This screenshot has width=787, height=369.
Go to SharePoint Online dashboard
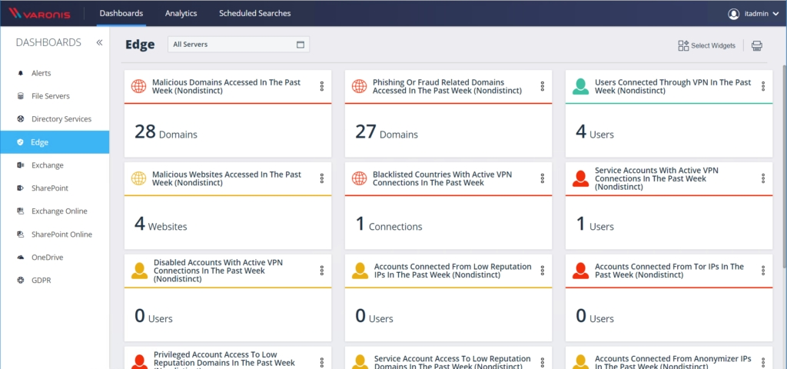[61, 234]
